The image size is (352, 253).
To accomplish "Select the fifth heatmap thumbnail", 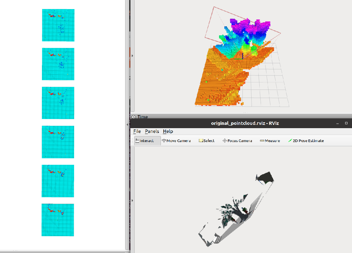I will (58, 181).
